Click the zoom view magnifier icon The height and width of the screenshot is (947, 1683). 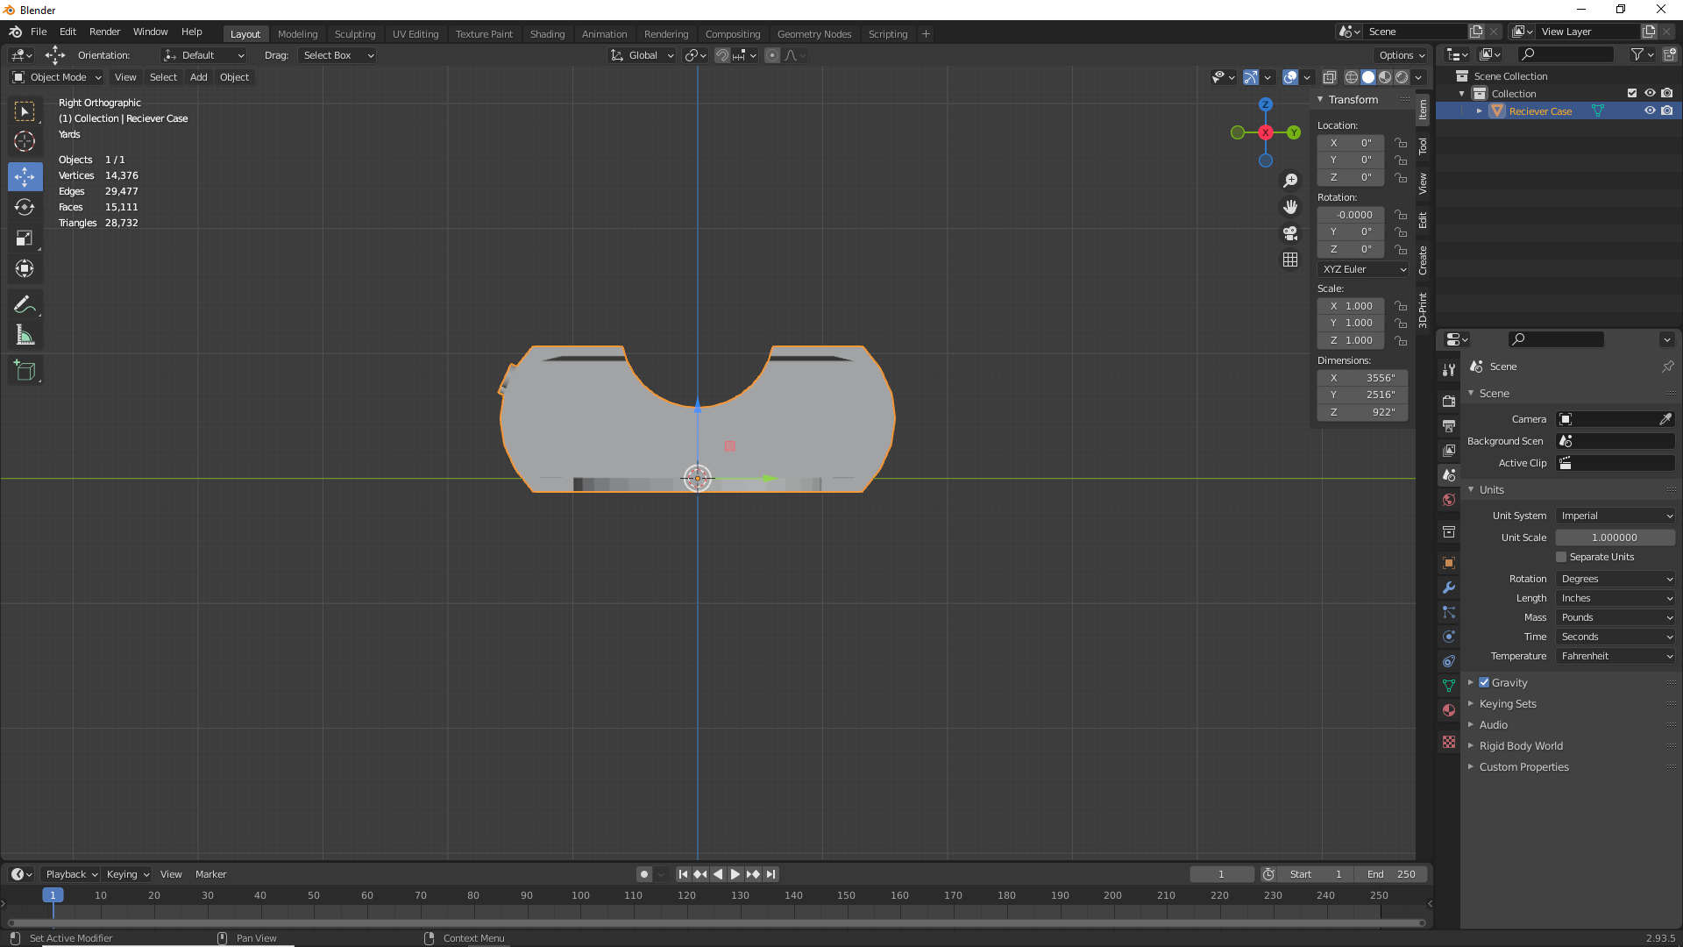point(1290,181)
